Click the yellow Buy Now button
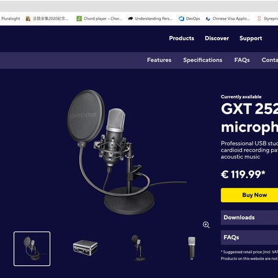Screen dimensions: 278x278 pyautogui.click(x=250, y=195)
